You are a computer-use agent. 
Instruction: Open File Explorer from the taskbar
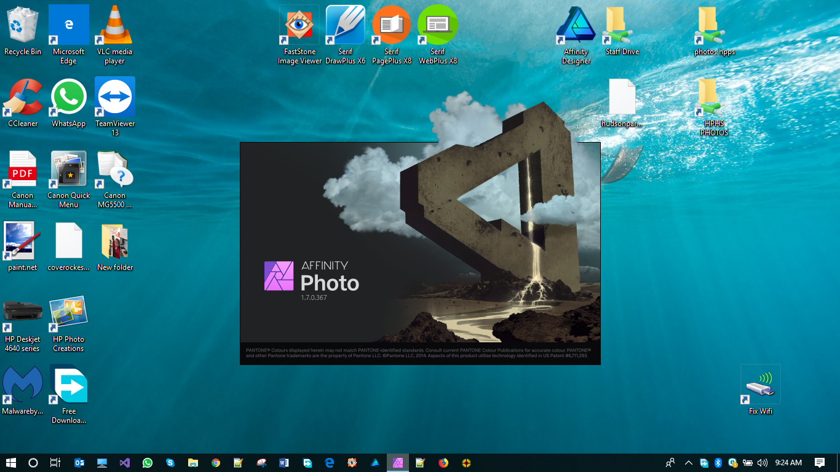coord(192,463)
